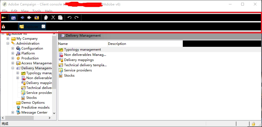Click the Undo arrow icon

click(x=70, y=18)
